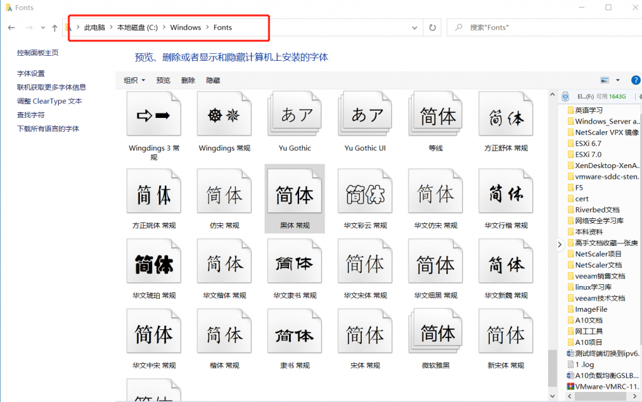
Task: Expand the side panel chevron arrow
Action: point(560,245)
